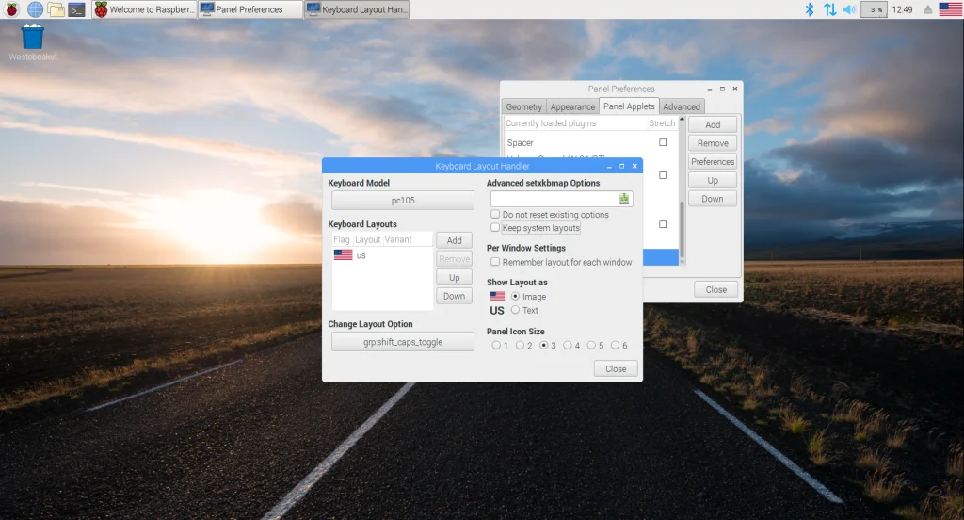Screen dimensions: 964x520
Task: Select the Panel Applets tab
Action: tap(629, 106)
